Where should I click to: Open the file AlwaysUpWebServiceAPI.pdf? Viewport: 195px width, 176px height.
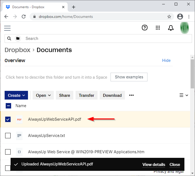pyautogui.click(x=55, y=119)
